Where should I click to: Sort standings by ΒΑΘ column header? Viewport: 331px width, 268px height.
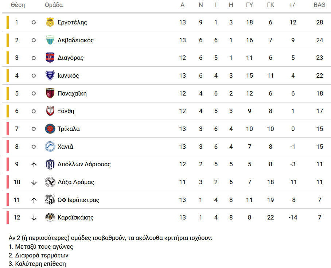pos(320,5)
